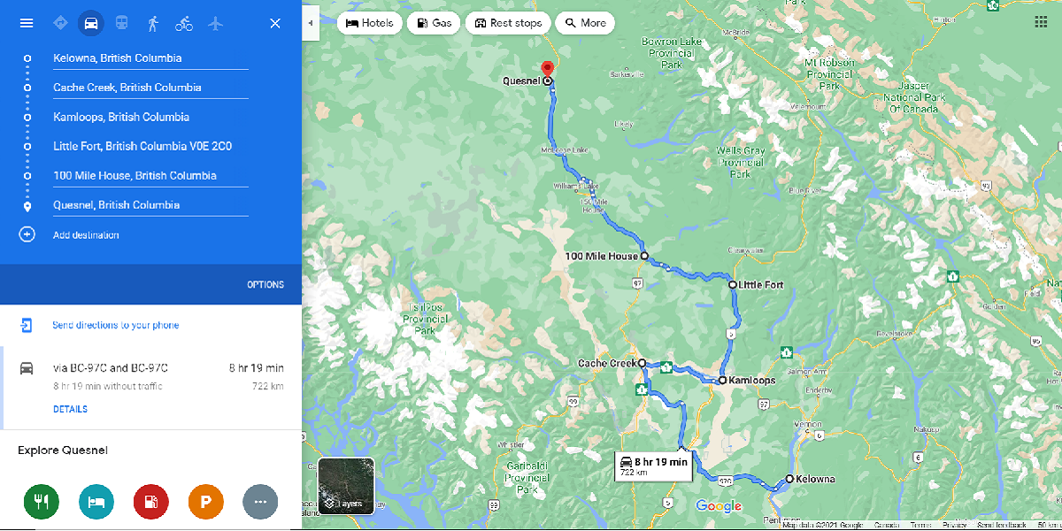
Task: Switch to Transit travel mode
Action: 121,23
